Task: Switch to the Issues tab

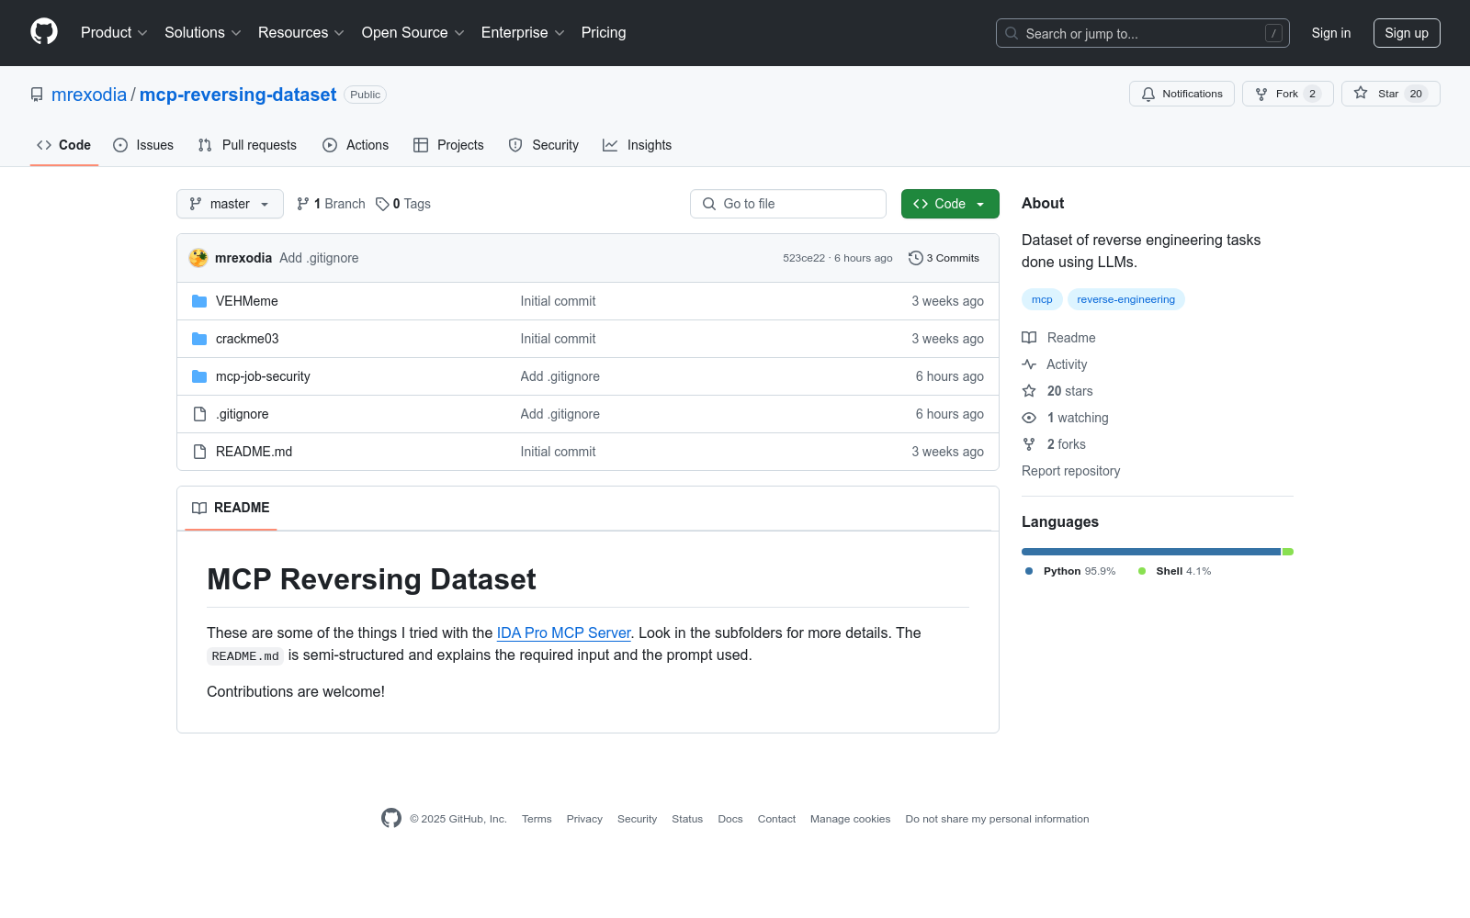Action: tap(143, 145)
